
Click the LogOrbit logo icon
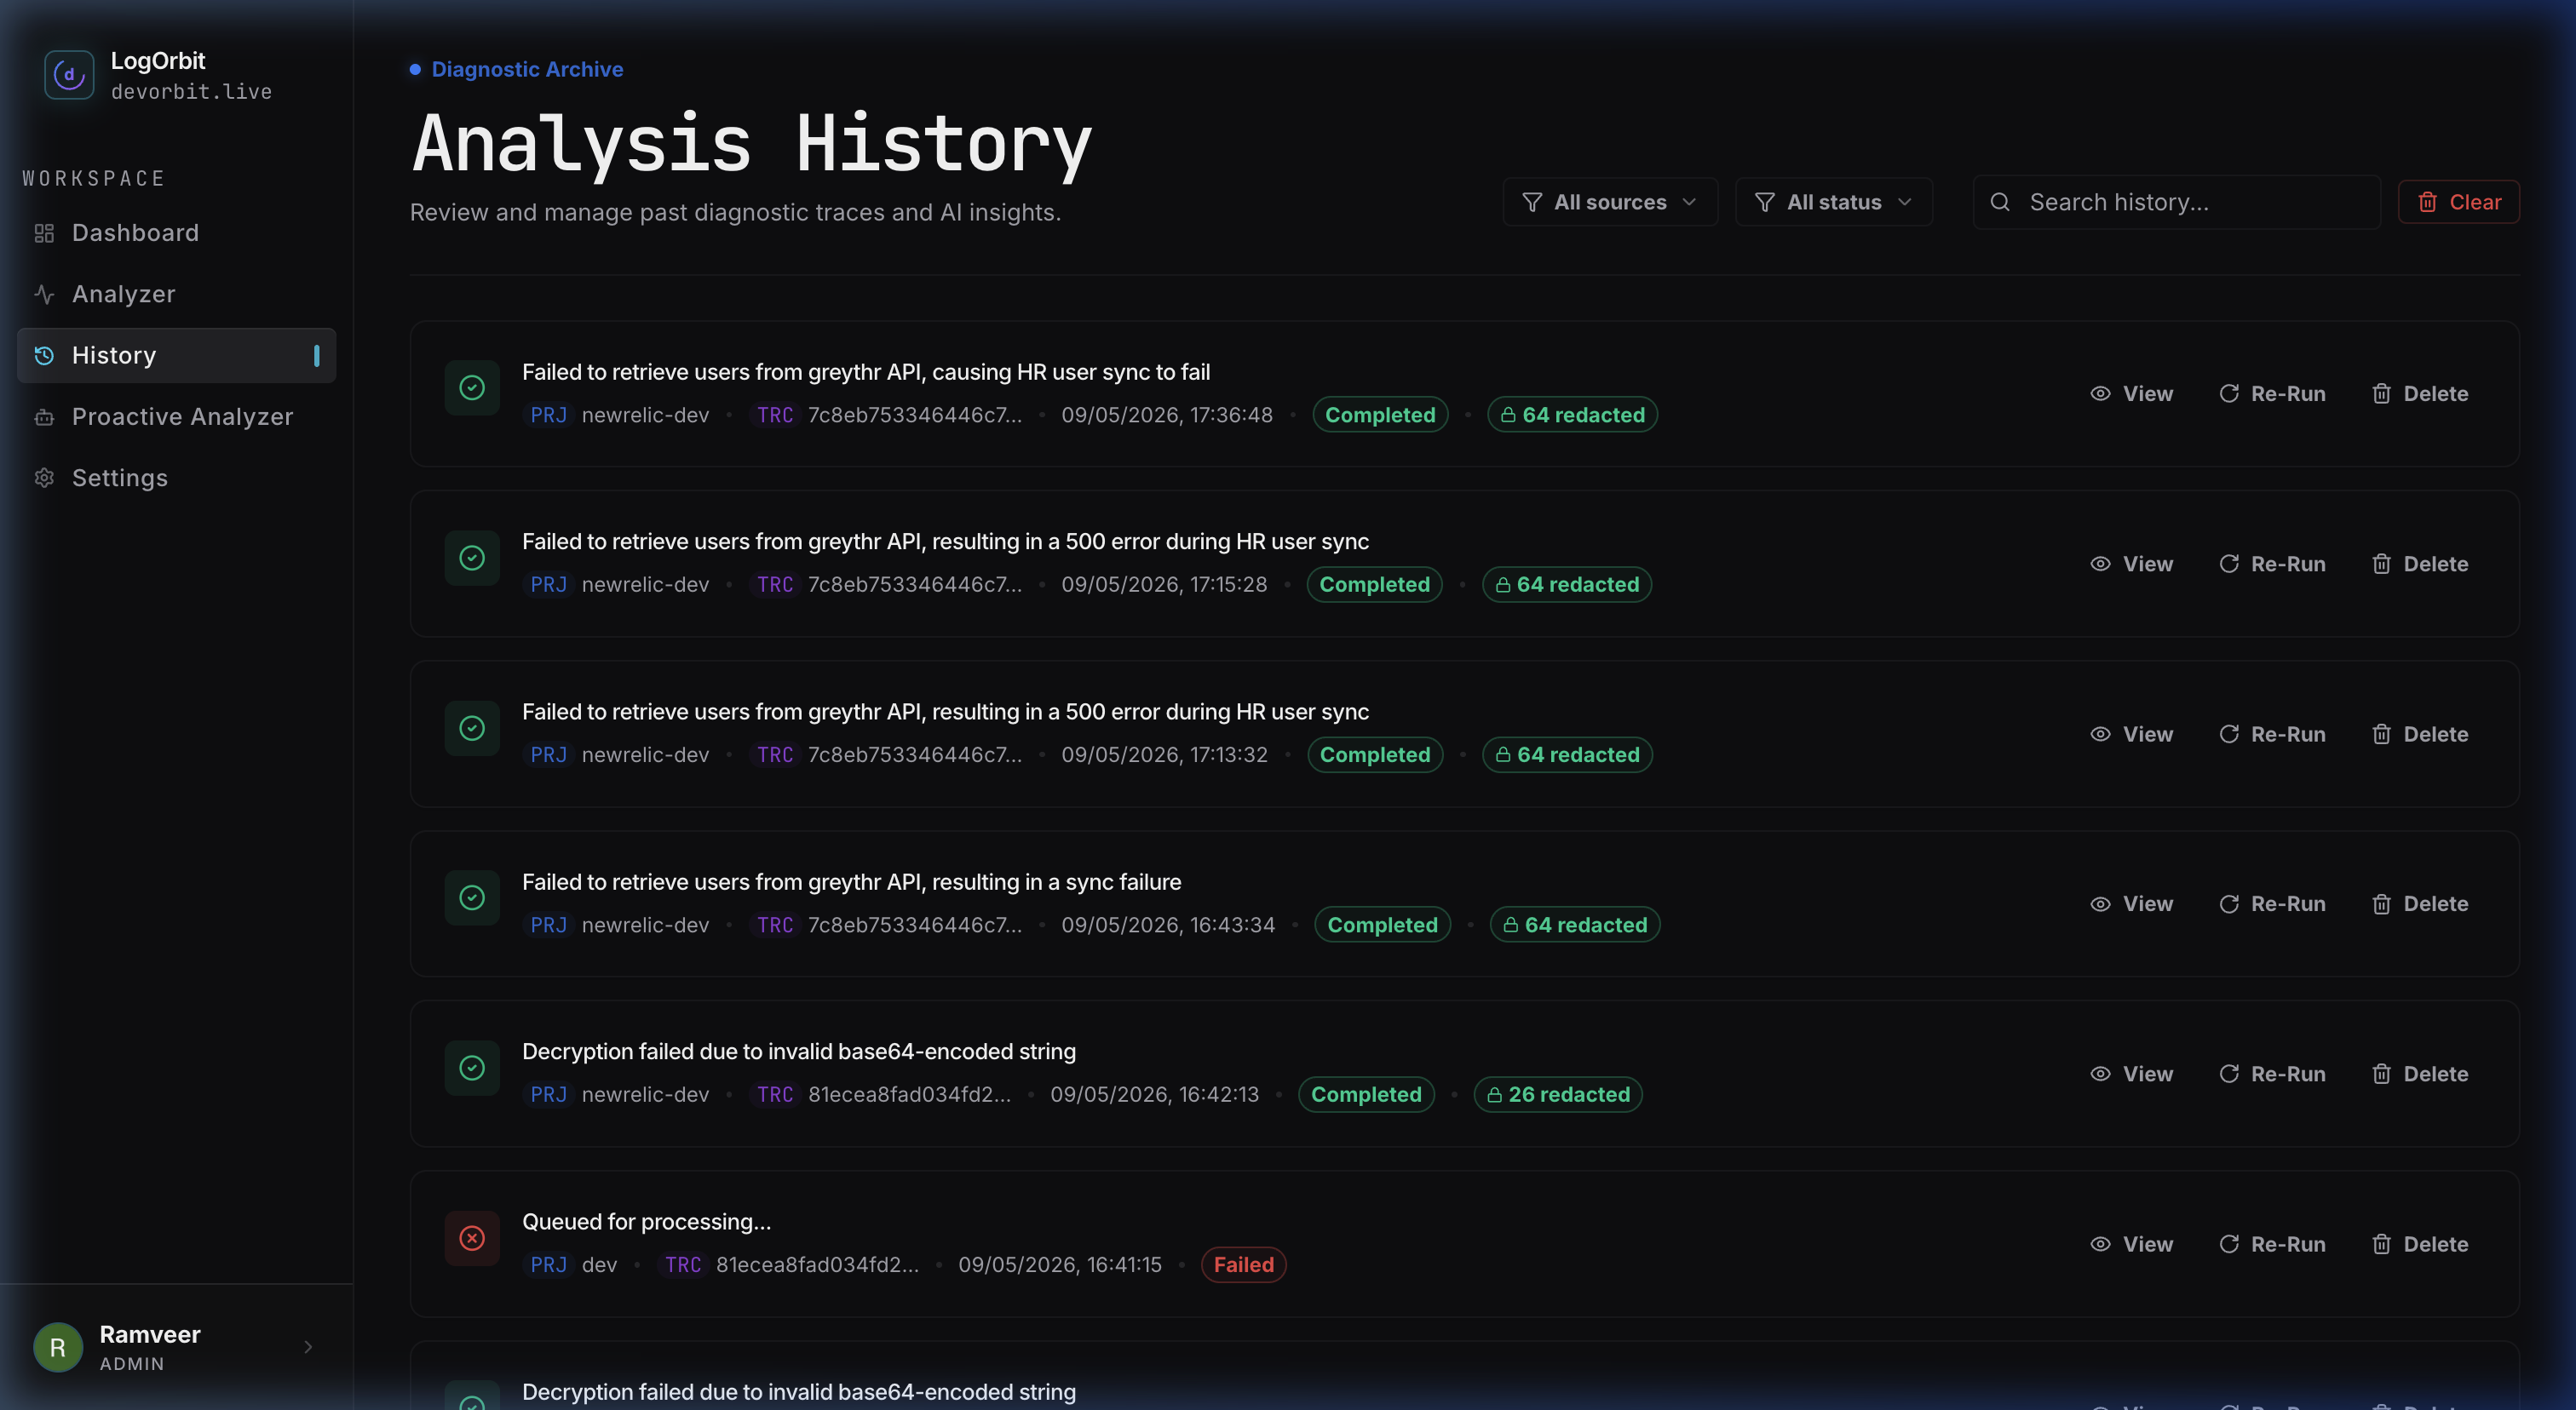(69, 75)
